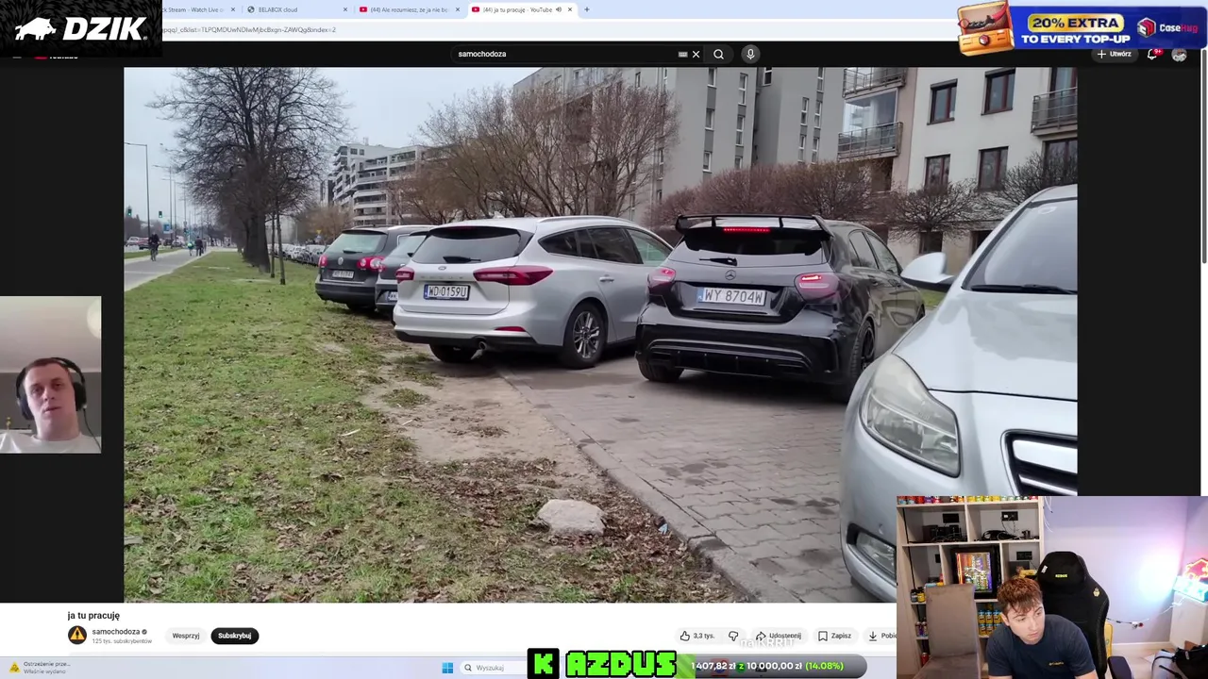Click the video title 'ja tu pracuję'
The image size is (1208, 679).
(93, 615)
